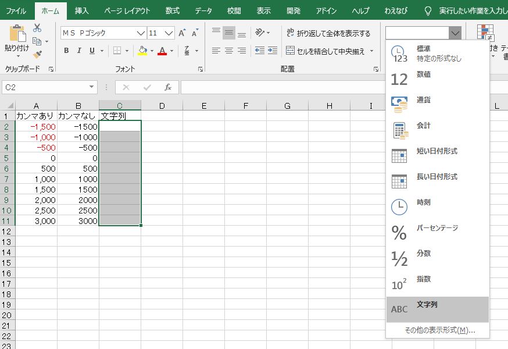Viewport: 508px width, 349px height.
Task: Select 分数 fraction format
Action: pyautogui.click(x=437, y=258)
